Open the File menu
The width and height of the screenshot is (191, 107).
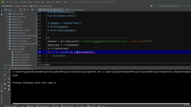click(7, 2)
